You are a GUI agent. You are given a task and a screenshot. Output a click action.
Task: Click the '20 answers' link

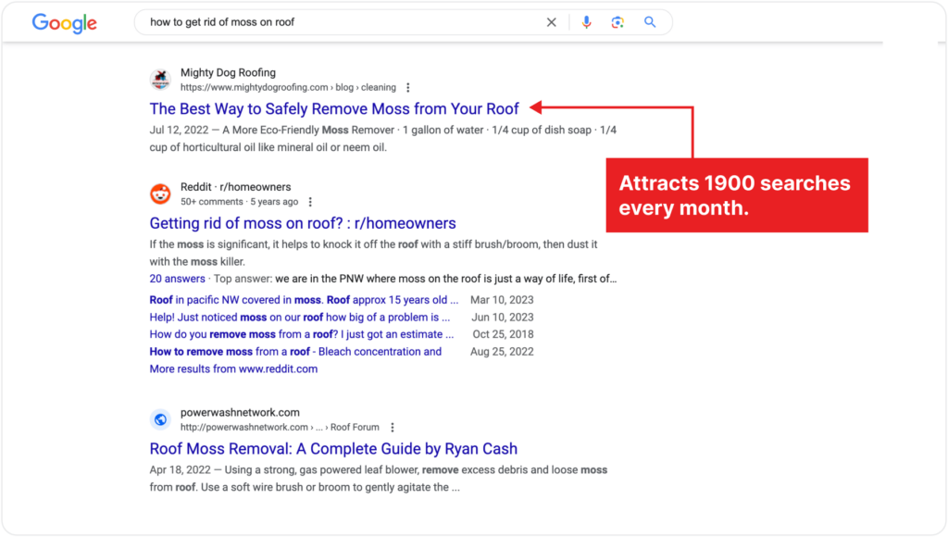[177, 279]
